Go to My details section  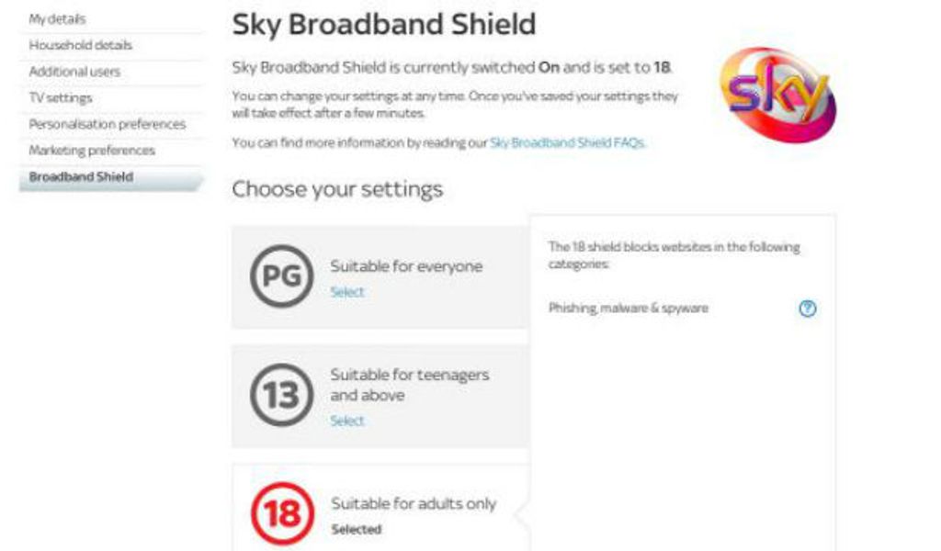[x=57, y=19]
